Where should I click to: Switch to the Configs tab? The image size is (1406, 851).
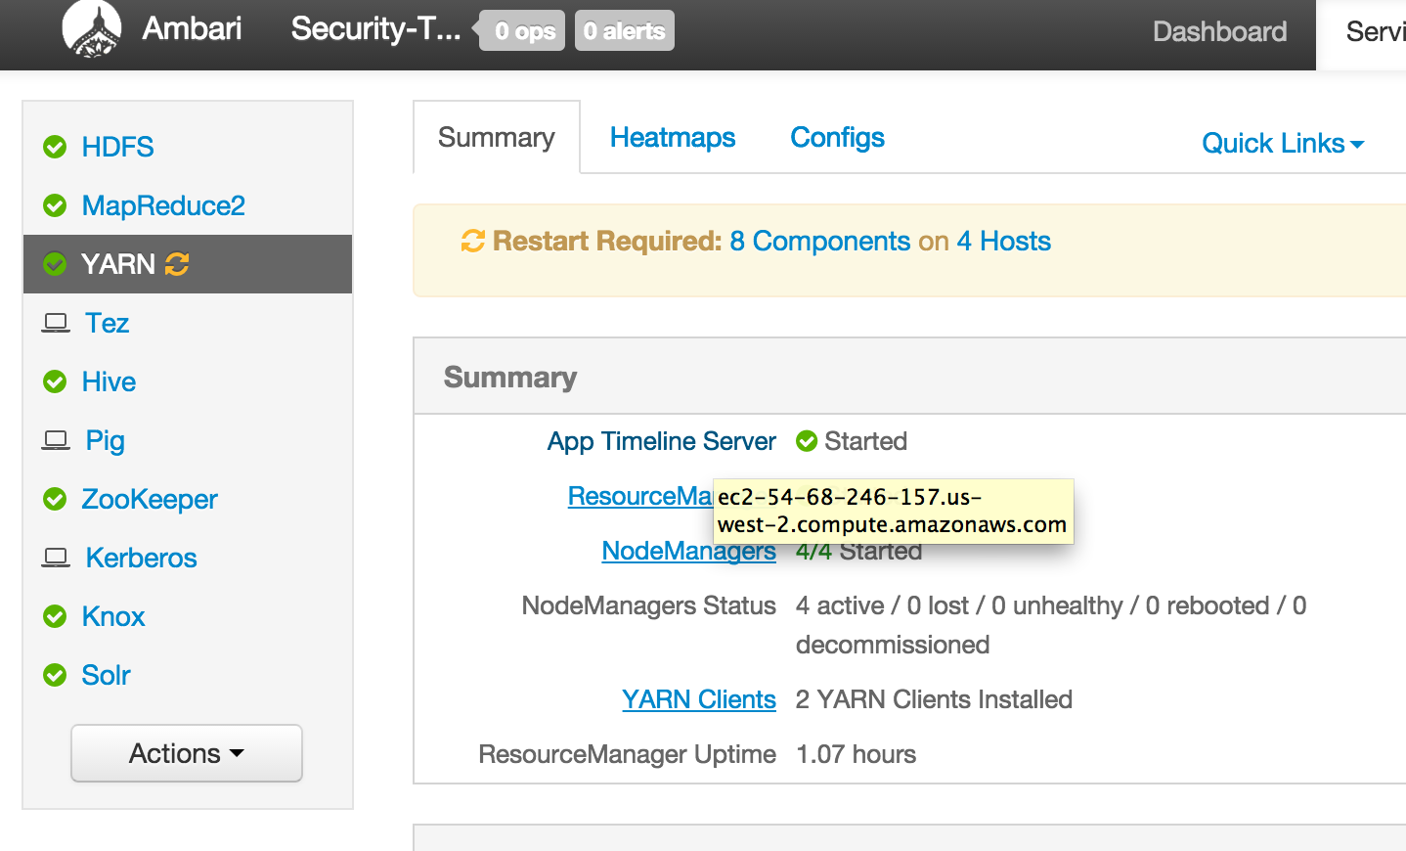point(838,137)
